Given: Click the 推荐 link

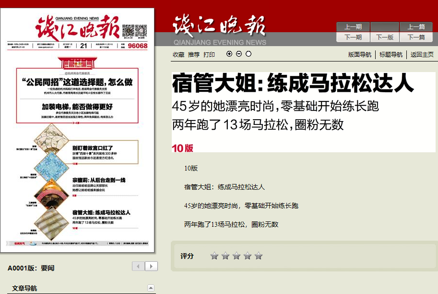Looking at the screenshot, I should pyautogui.click(x=194, y=55).
